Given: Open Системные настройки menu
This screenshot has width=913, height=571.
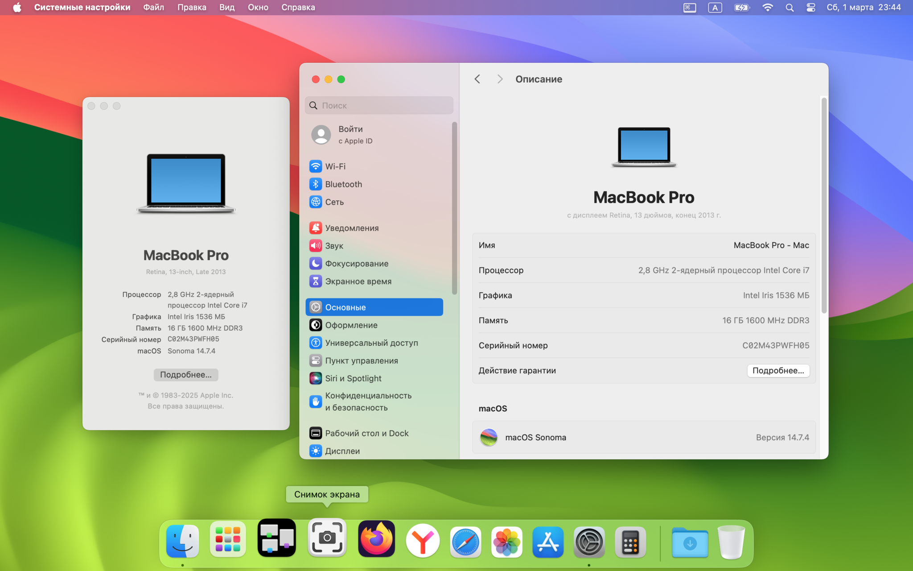Looking at the screenshot, I should click(82, 7).
